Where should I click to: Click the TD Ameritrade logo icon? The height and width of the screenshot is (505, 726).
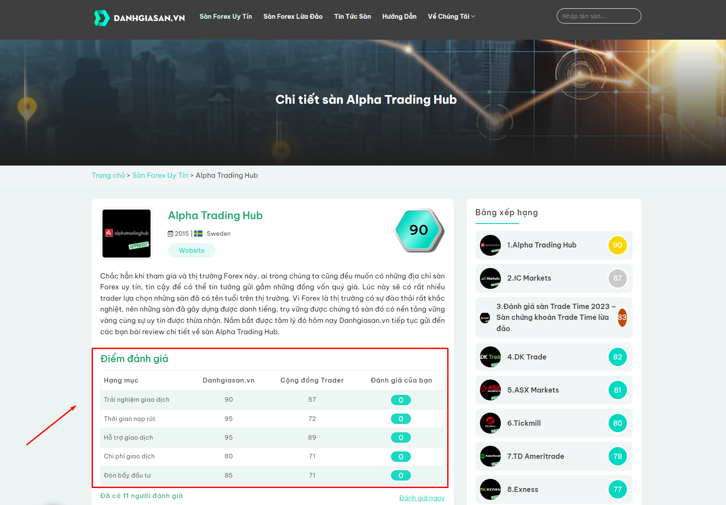pos(490,457)
